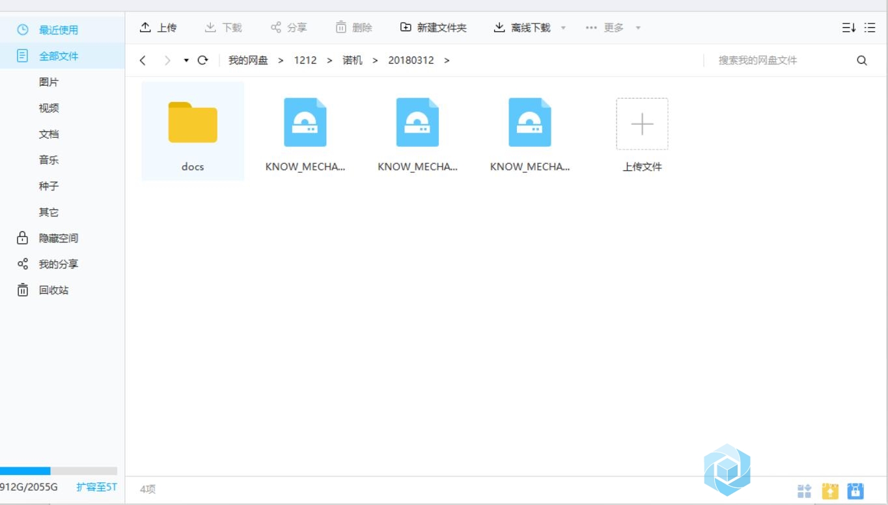Screen dimensions: 888x505
Task: Go back with the left arrow
Action: [143, 60]
